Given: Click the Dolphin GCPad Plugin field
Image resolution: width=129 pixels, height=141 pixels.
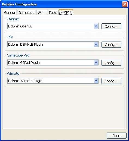Looking at the screenshot, I should click(53, 62).
